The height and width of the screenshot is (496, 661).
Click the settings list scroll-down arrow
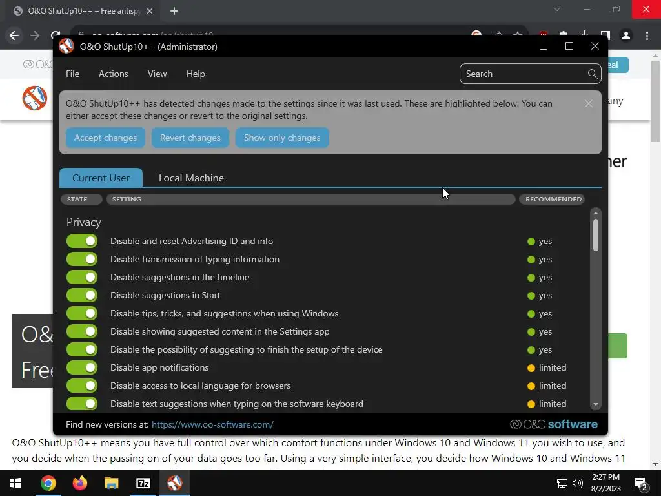596,404
